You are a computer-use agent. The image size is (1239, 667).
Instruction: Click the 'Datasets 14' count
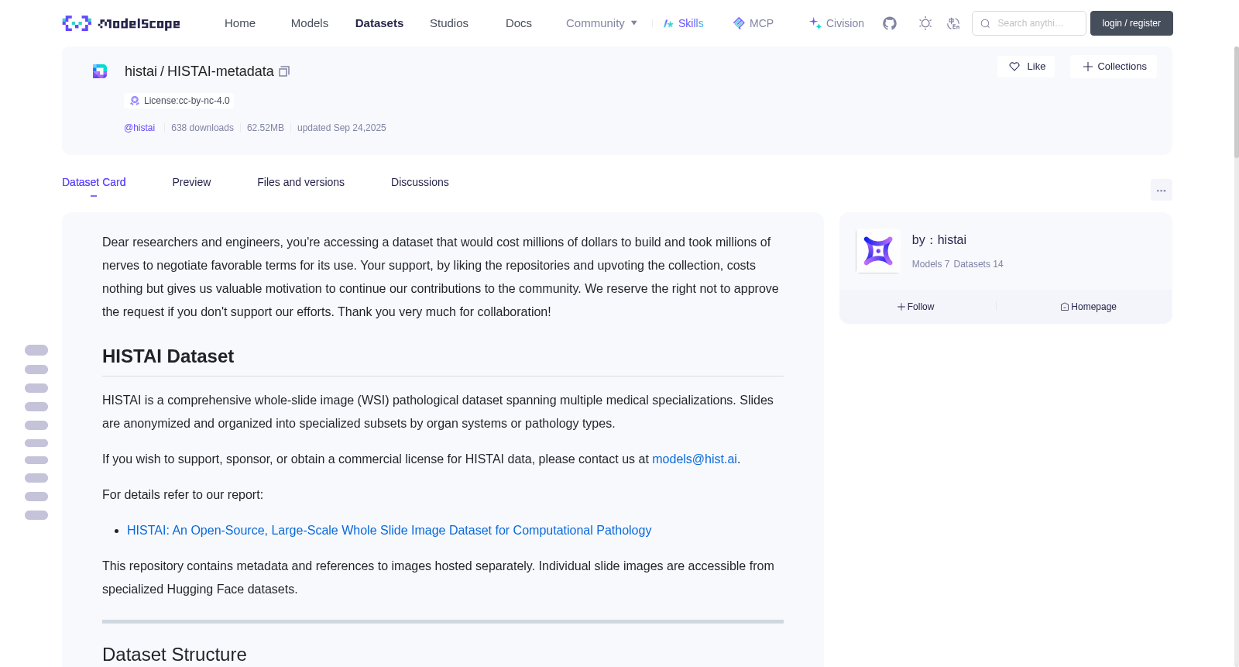pyautogui.click(x=978, y=264)
